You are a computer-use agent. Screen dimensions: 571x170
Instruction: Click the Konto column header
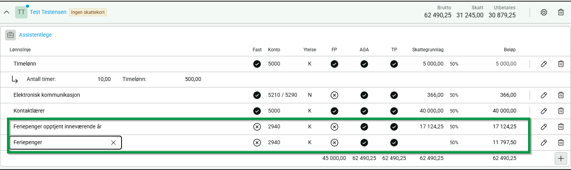click(274, 50)
